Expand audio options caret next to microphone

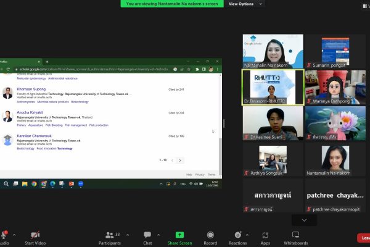tap(14, 235)
